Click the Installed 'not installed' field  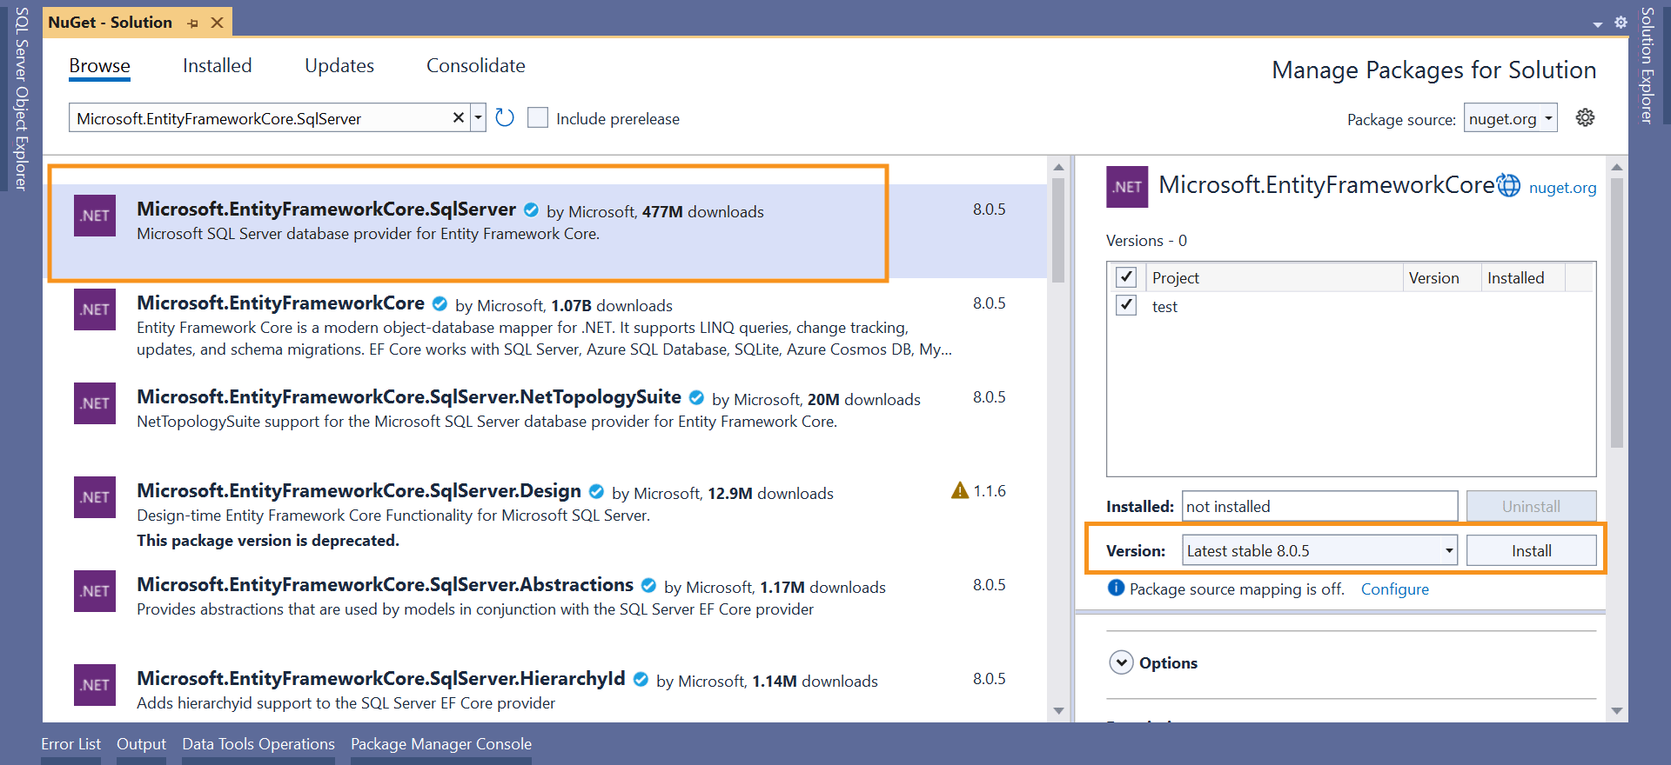(1319, 506)
